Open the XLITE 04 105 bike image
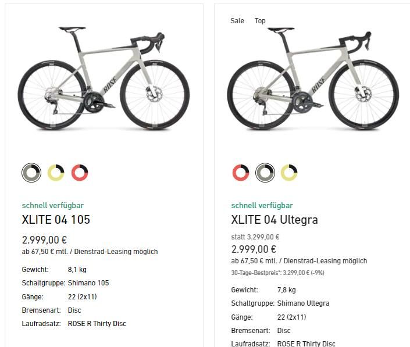The image size is (410, 347). [x=104, y=78]
